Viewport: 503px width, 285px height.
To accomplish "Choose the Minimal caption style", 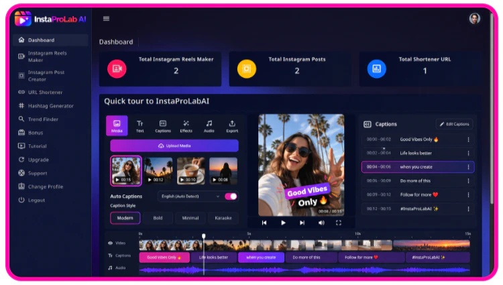I will [x=190, y=218].
